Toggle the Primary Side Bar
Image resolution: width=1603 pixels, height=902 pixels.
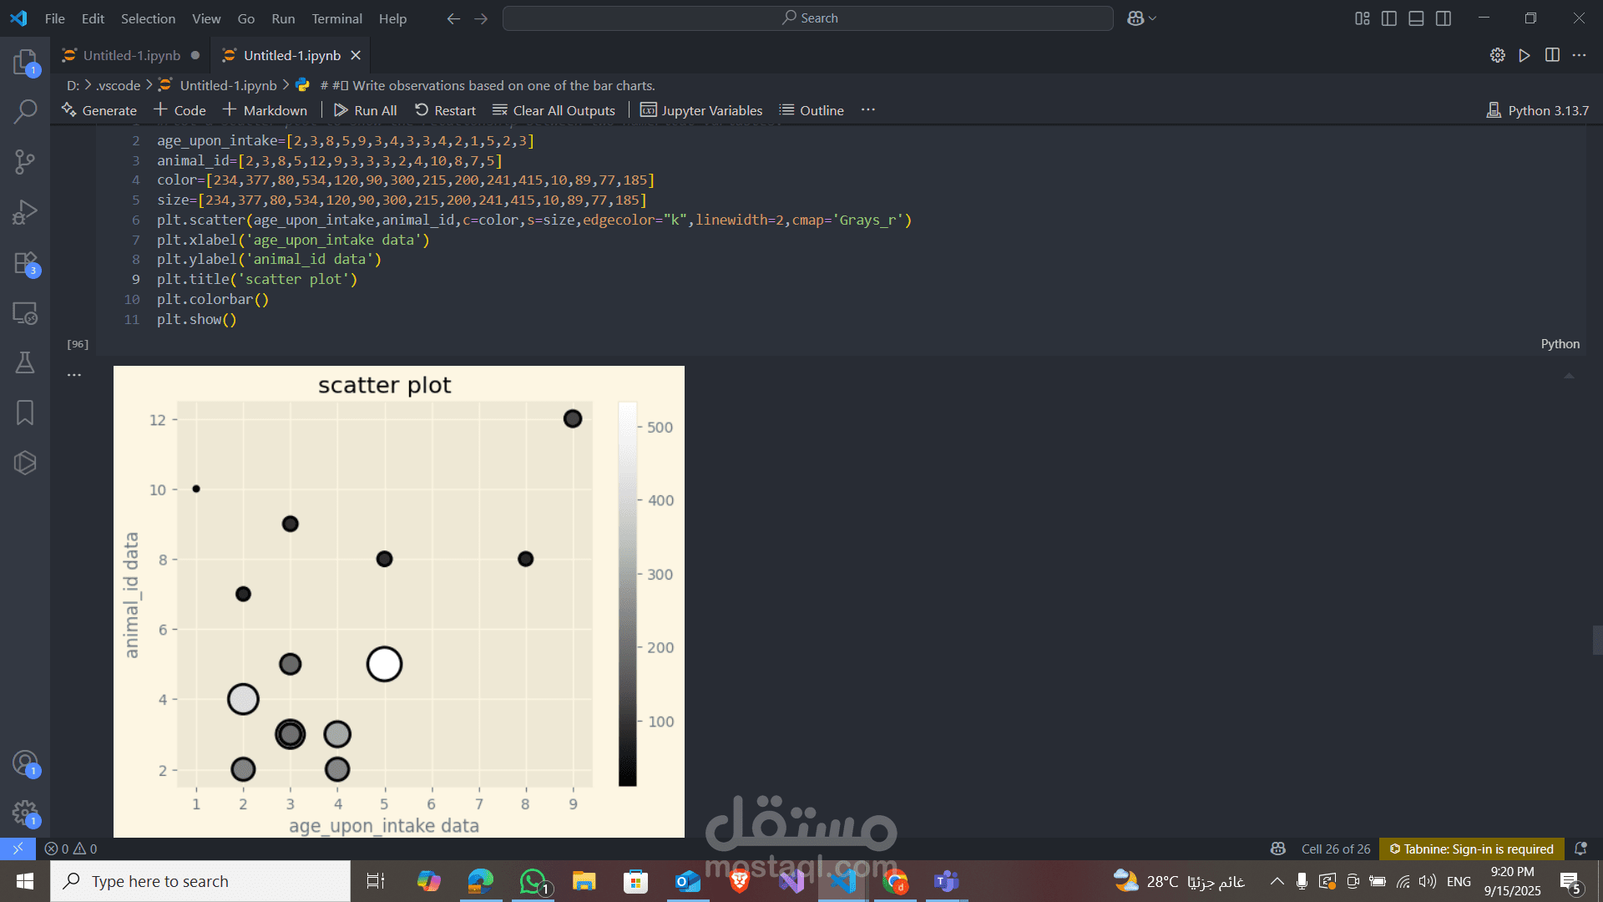click(1389, 18)
